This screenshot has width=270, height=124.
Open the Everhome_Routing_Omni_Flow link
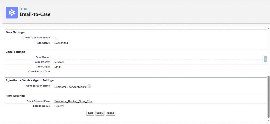(73, 101)
